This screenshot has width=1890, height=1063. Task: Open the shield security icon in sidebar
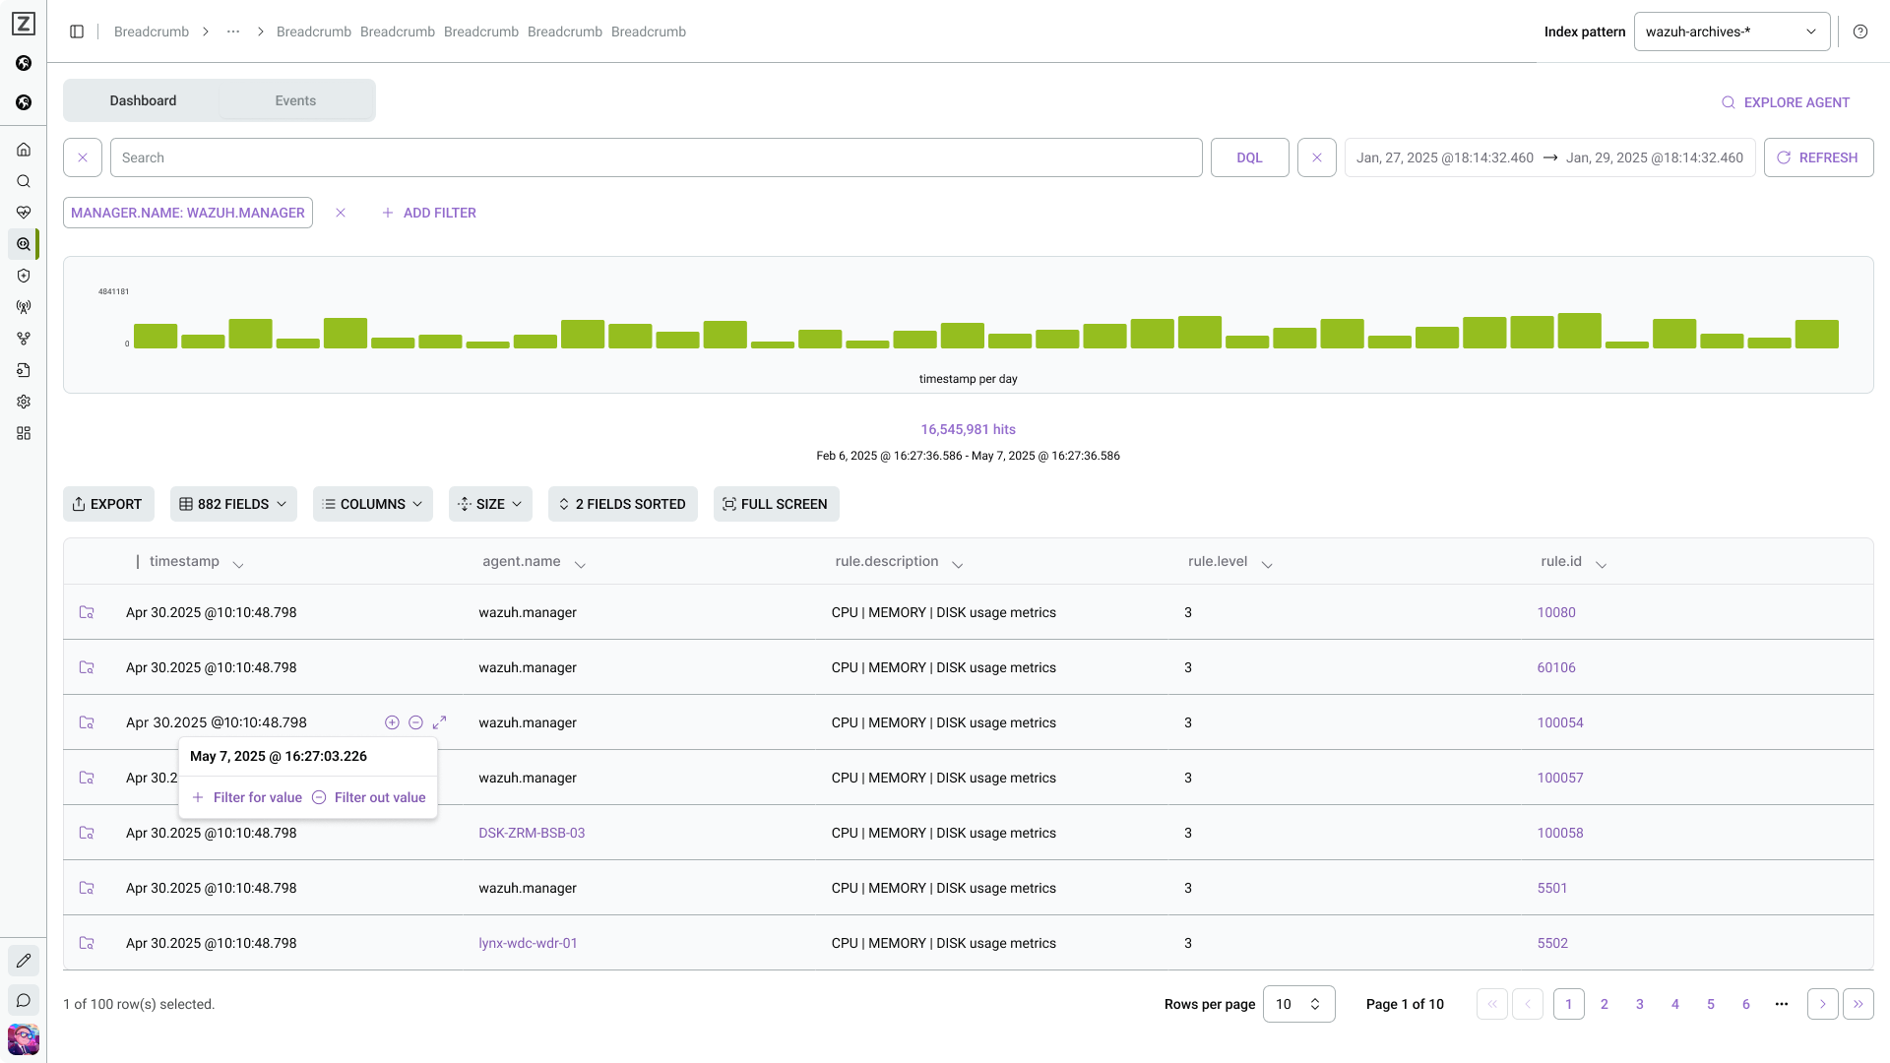tap(24, 276)
